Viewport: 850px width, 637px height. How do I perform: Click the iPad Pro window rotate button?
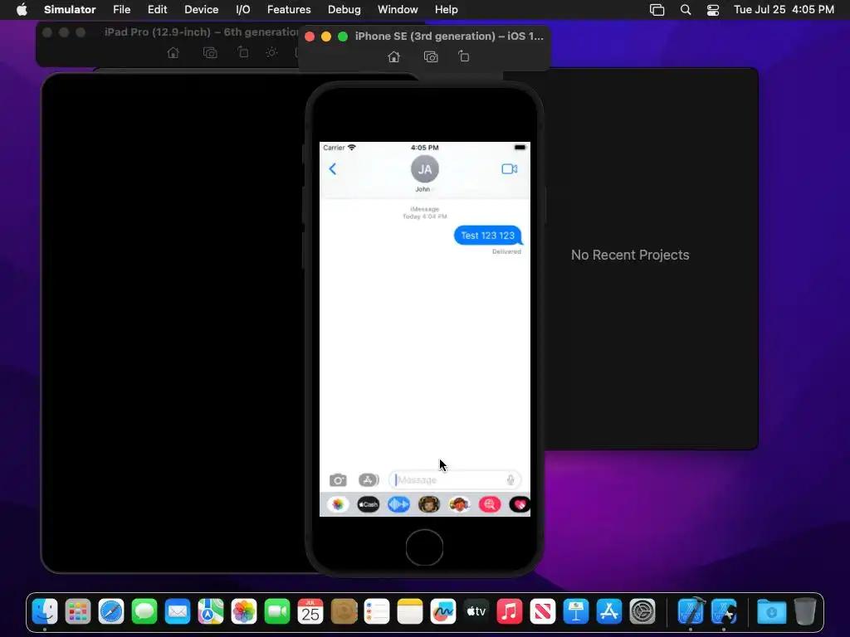pyautogui.click(x=243, y=52)
